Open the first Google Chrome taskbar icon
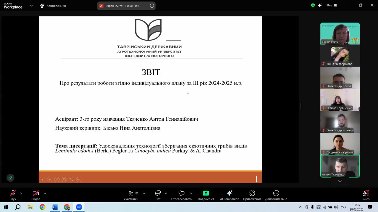378x212 pixels. (42, 207)
